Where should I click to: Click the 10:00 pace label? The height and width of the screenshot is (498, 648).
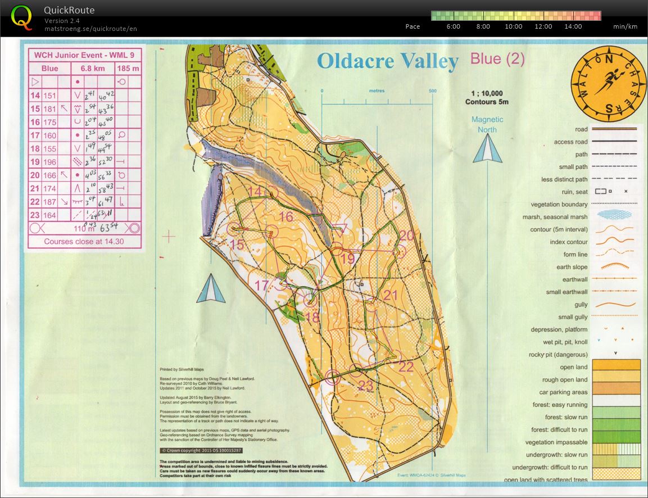513,26
